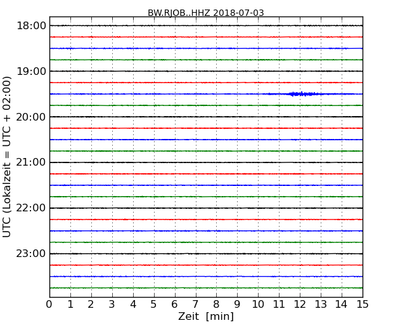The image size is (412, 330).
Task: Click the 21:00 time label
Action: pyautogui.click(x=31, y=162)
